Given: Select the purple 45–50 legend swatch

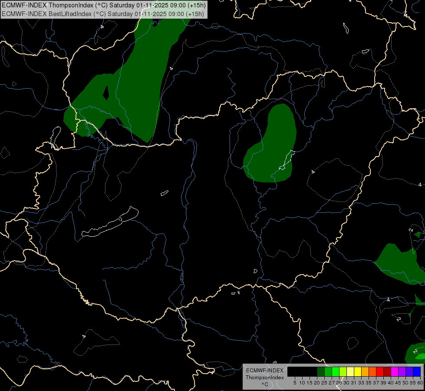Looking at the screenshot, I should pyautogui.click(x=402, y=372).
